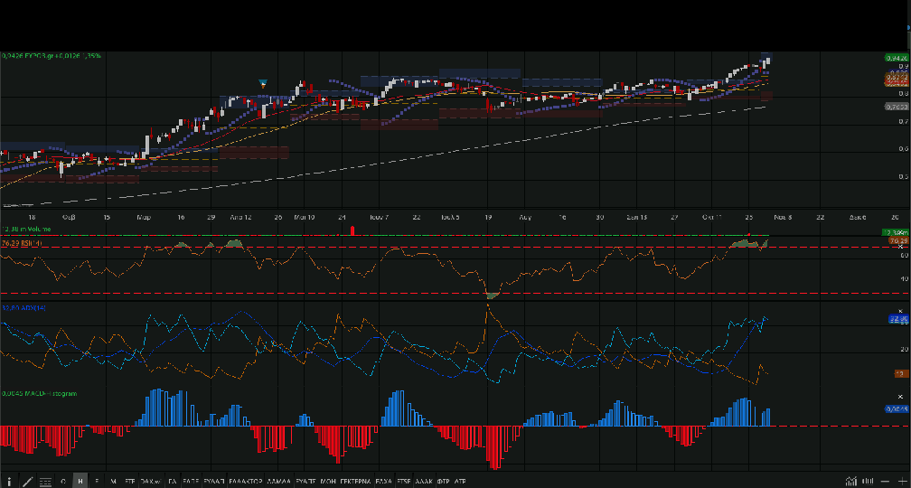Image resolution: width=911 pixels, height=488 pixels.
Task: Click the bar-style icon in the bottom-right corner
Action: 869,481
